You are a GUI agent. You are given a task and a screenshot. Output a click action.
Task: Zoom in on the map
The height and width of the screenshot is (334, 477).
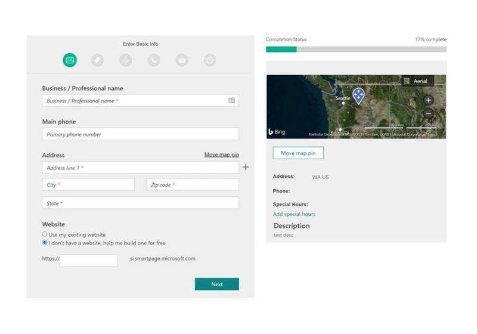pyautogui.click(x=428, y=100)
